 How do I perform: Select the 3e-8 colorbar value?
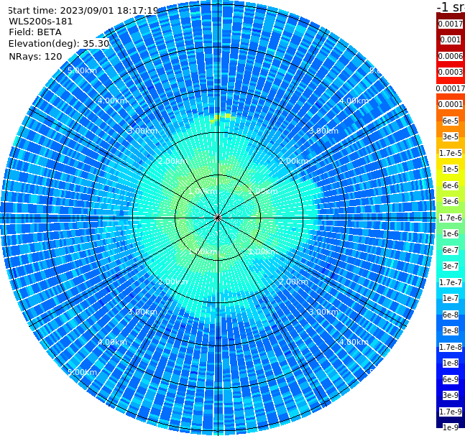coord(451,330)
